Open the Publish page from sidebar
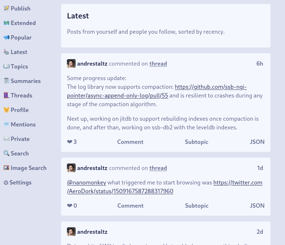Screen dimensions: 285x245 click(x=17, y=8)
